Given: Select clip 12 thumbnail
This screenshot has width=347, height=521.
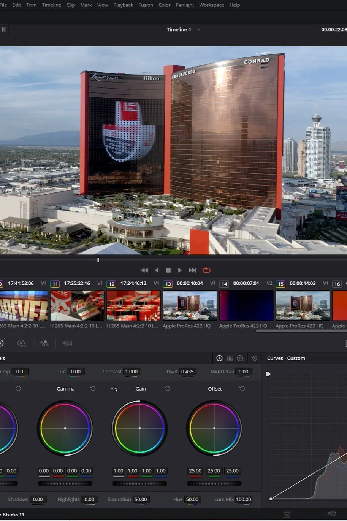Looking at the screenshot, I should click(x=133, y=305).
